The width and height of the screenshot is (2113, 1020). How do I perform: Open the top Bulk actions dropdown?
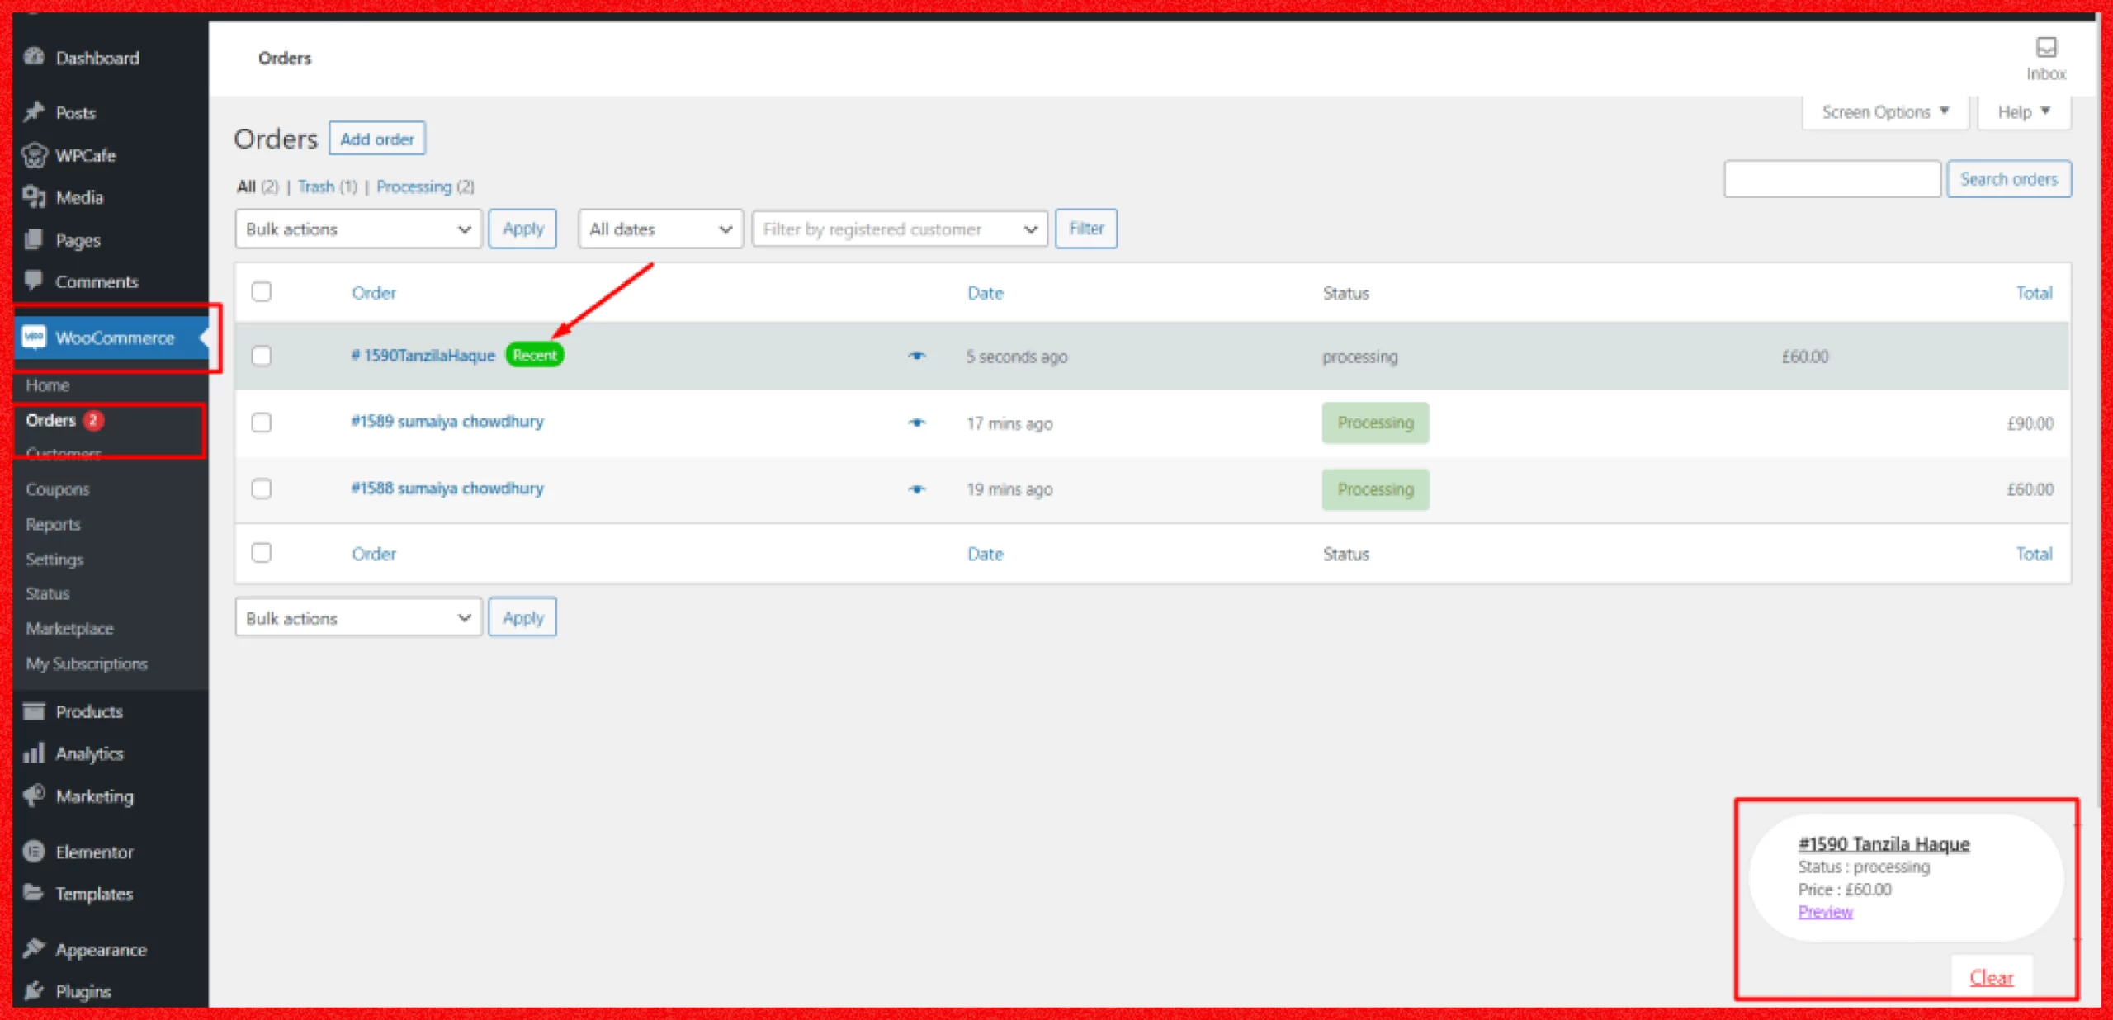coord(358,229)
